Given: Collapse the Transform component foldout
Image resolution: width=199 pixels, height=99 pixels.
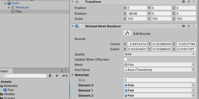Looking at the screenshot, I should pos(72,2).
